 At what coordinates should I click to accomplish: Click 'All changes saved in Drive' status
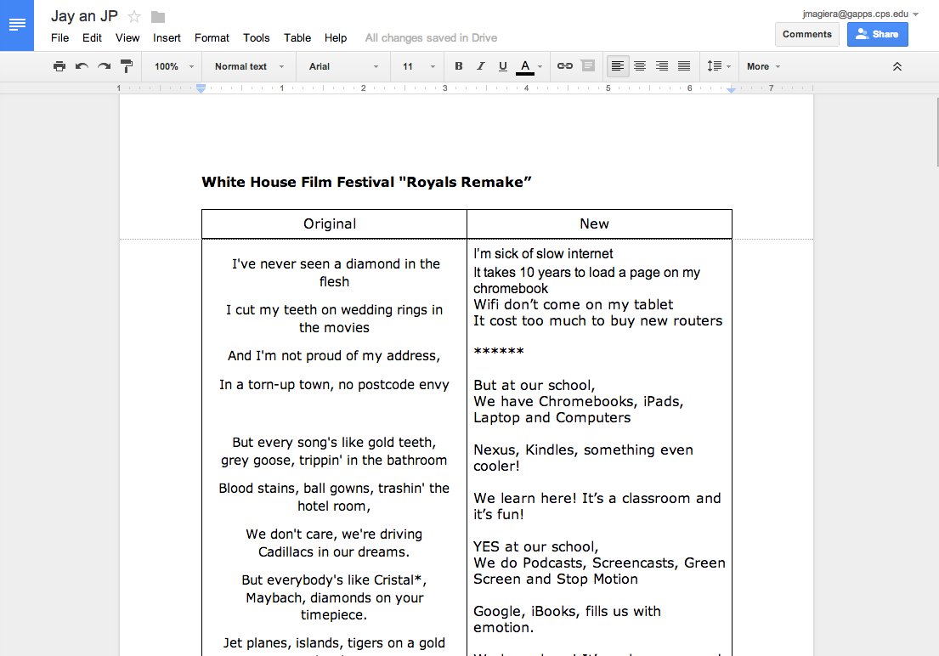431,37
